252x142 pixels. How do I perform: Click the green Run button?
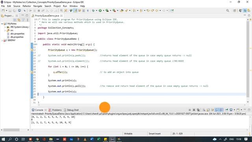100,11
